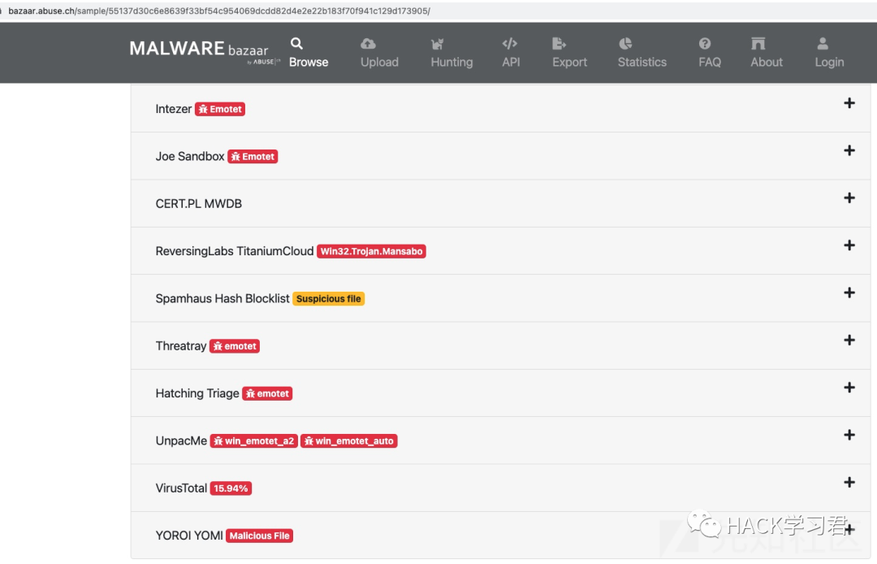
Task: Expand the ReversingLabs TitaniumCloud row plus sign
Action: [x=849, y=245]
